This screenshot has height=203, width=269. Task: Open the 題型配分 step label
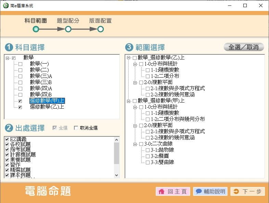click(x=68, y=21)
